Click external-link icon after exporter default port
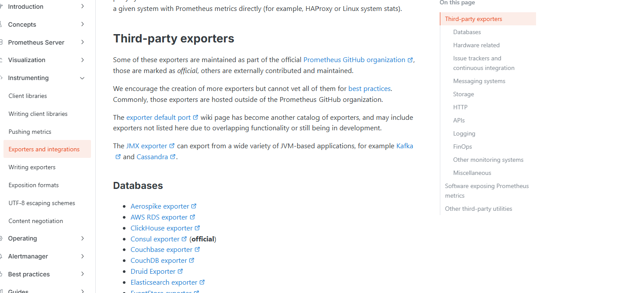Image resolution: width=634 pixels, height=293 pixels. [x=196, y=118]
